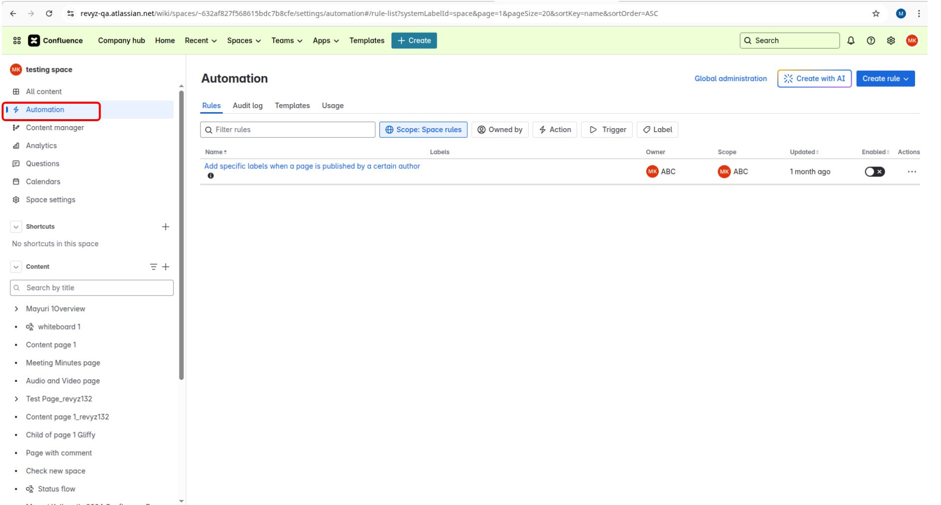Expand the Mayuri 1Overview tree item
941x505 pixels.
coord(16,309)
